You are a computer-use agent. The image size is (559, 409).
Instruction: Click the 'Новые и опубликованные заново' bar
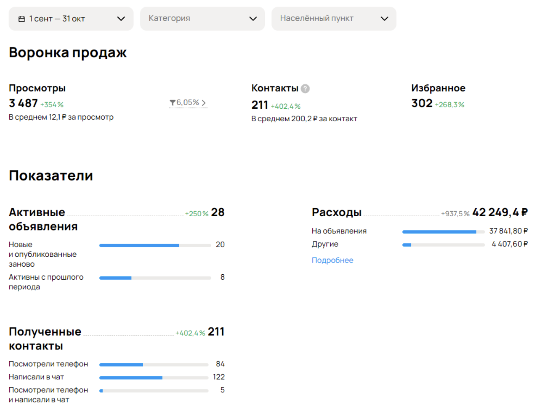point(155,245)
